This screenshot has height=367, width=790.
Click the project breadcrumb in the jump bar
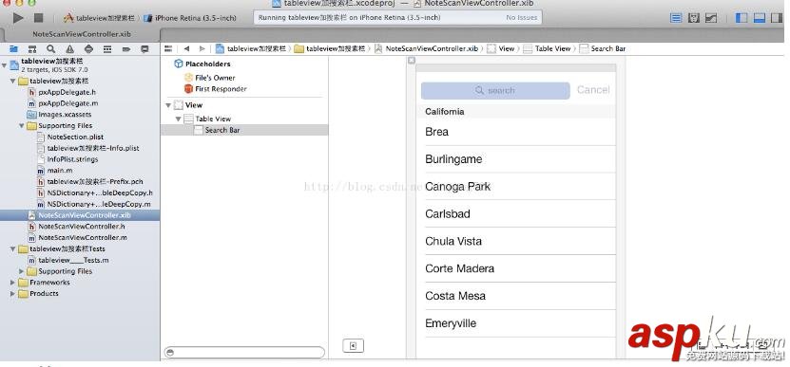click(x=250, y=48)
